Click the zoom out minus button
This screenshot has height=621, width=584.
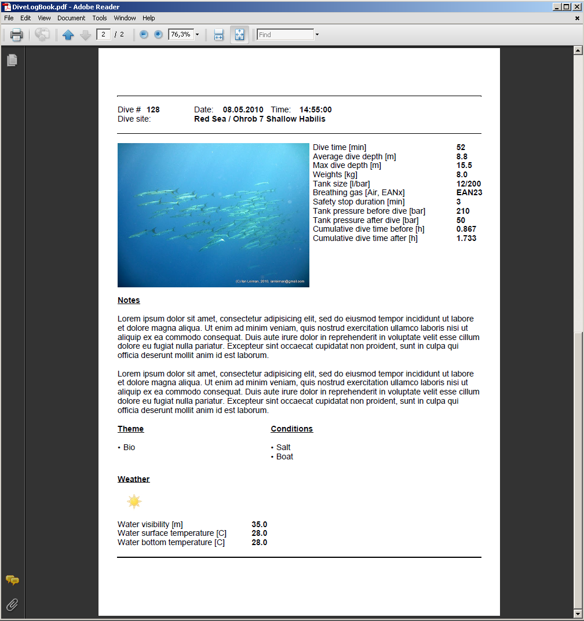tap(144, 35)
